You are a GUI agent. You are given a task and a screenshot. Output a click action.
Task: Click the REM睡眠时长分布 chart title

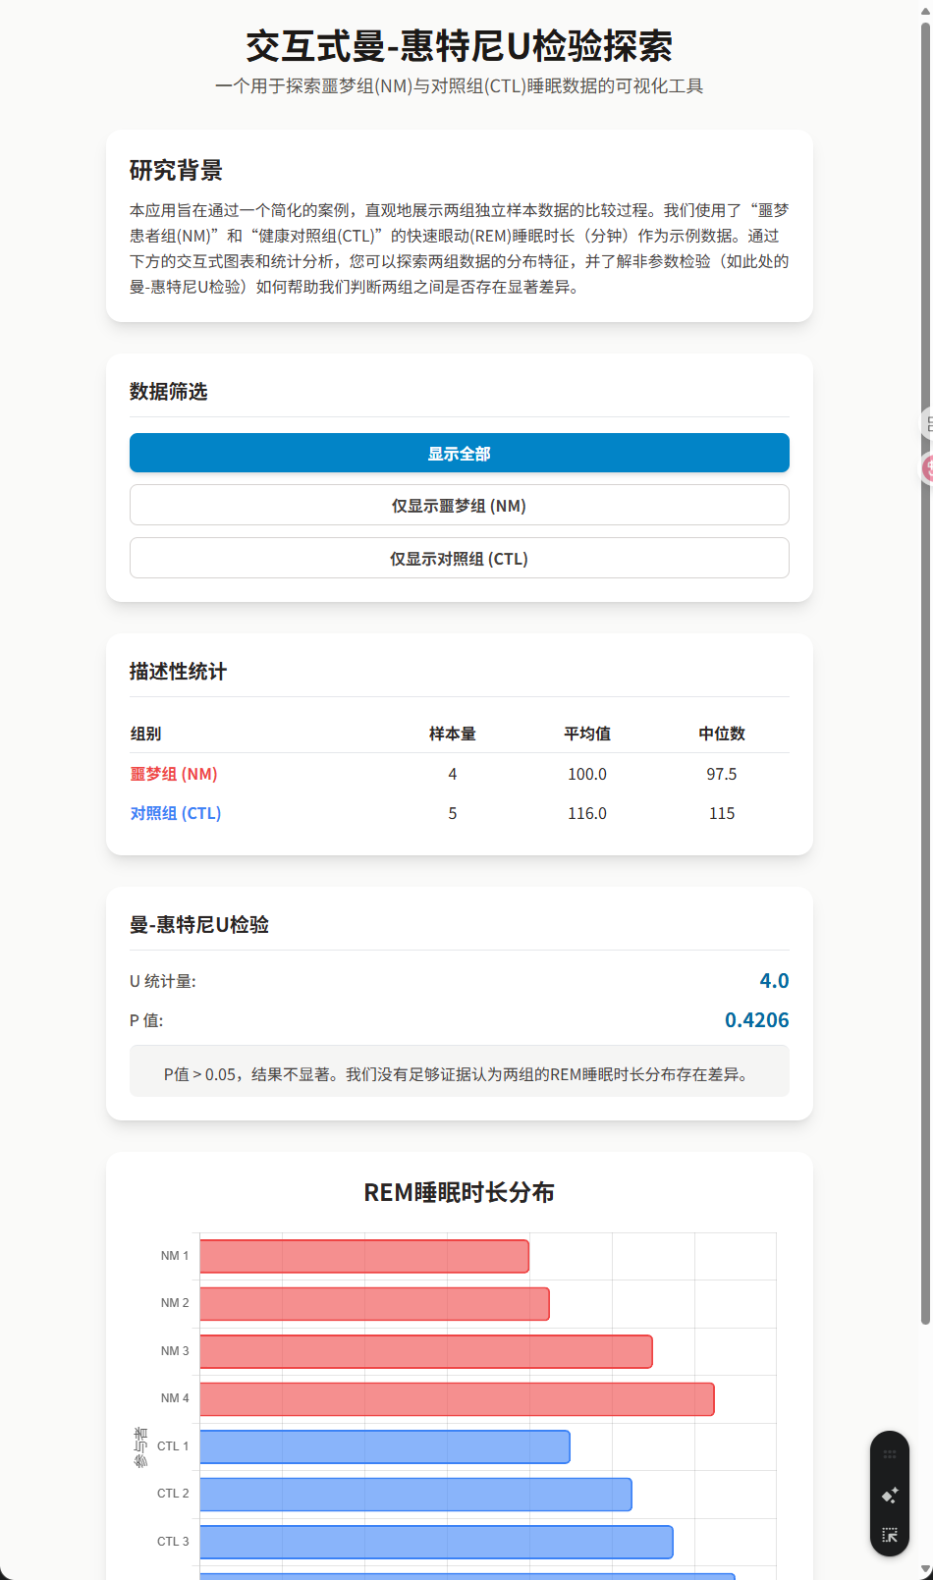pos(459,1192)
